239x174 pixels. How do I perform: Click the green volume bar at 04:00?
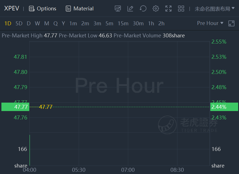click(x=30, y=150)
